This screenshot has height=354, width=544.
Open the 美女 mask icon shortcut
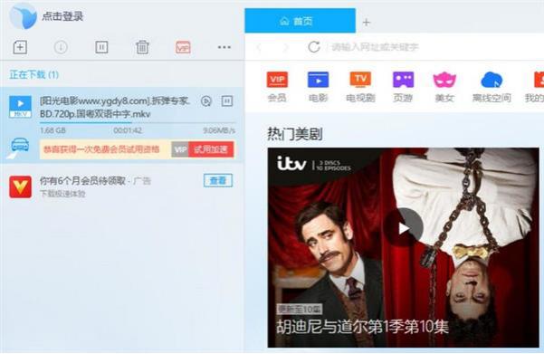pos(444,87)
